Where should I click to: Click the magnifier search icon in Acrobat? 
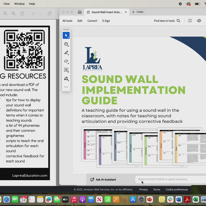pyautogui.click(x=178, y=21)
